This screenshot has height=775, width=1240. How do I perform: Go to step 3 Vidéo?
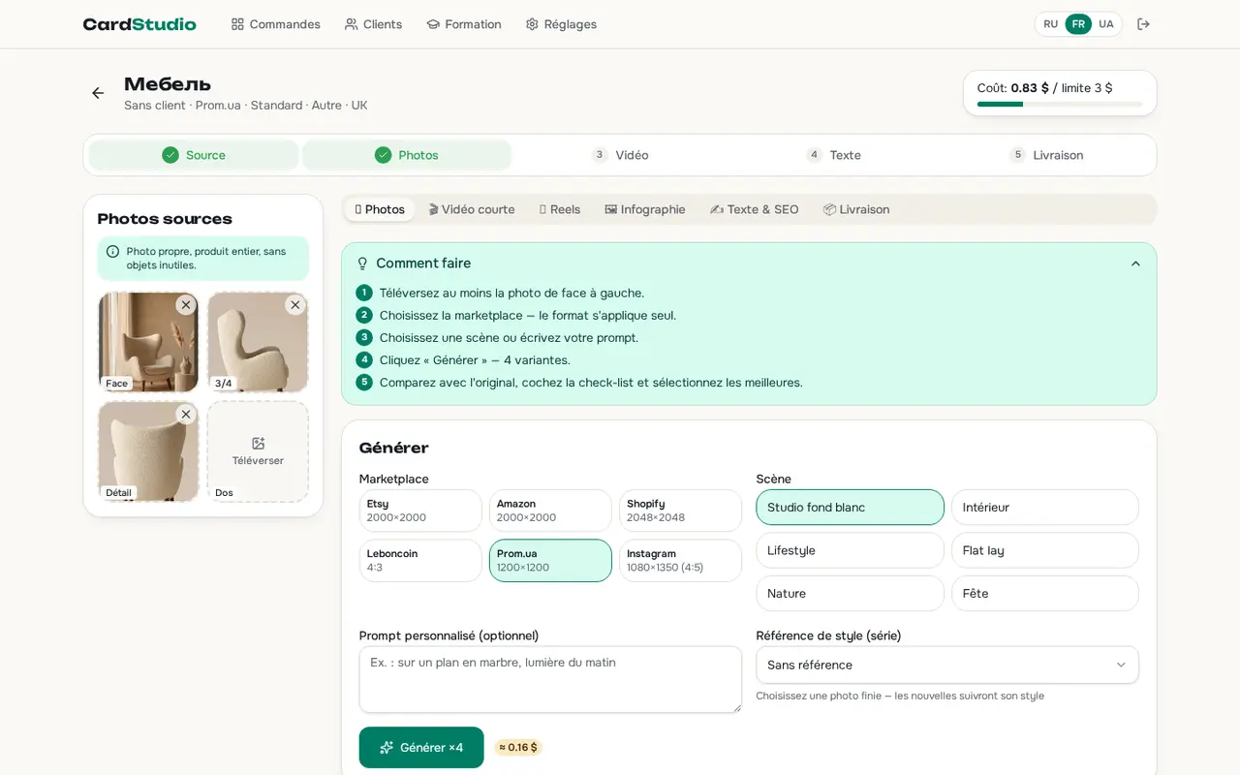[620, 155]
